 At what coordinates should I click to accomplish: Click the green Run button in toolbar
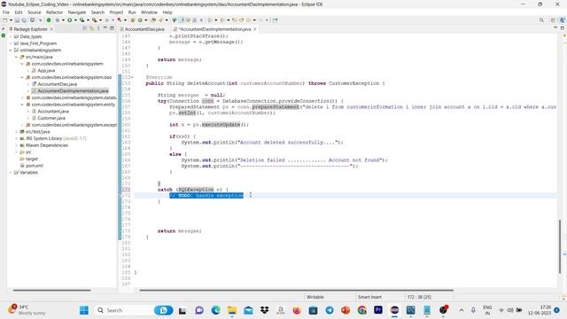pos(69,20)
